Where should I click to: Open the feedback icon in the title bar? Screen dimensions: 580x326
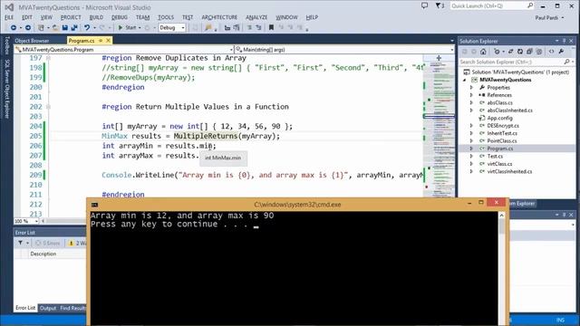pyautogui.click(x=424, y=5)
